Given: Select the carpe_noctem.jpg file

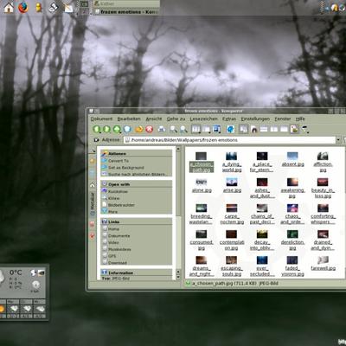Looking at the screenshot, I should click(232, 215).
